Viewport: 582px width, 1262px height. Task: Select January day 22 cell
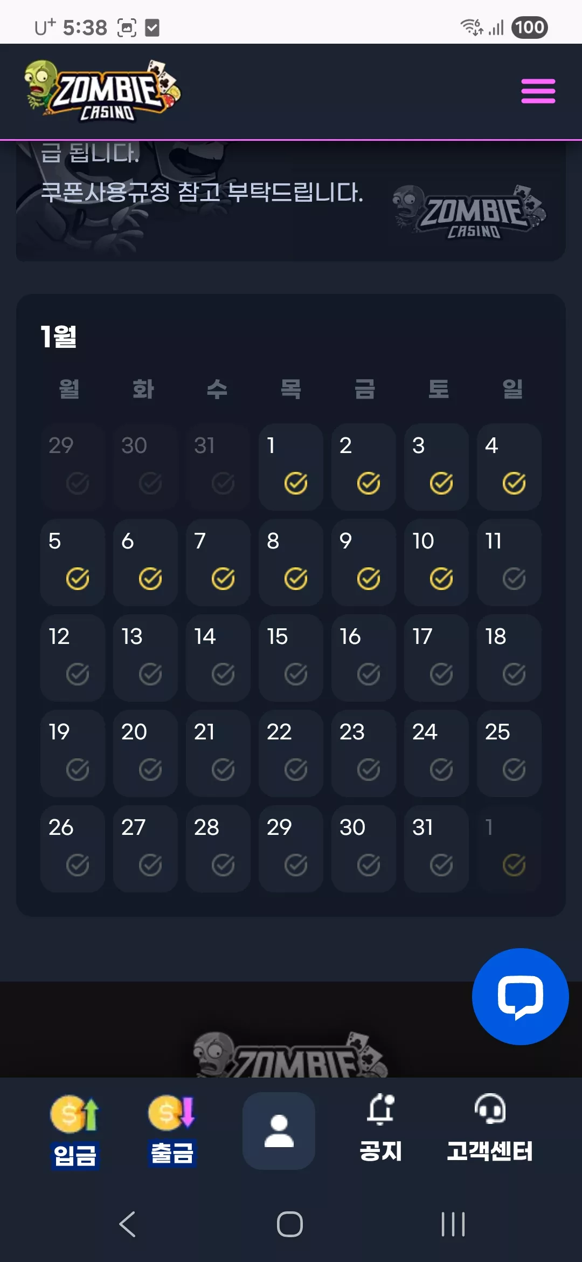click(291, 753)
